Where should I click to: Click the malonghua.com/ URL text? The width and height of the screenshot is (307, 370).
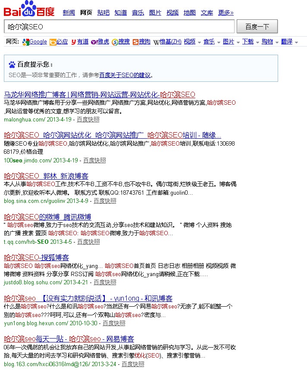(25, 120)
